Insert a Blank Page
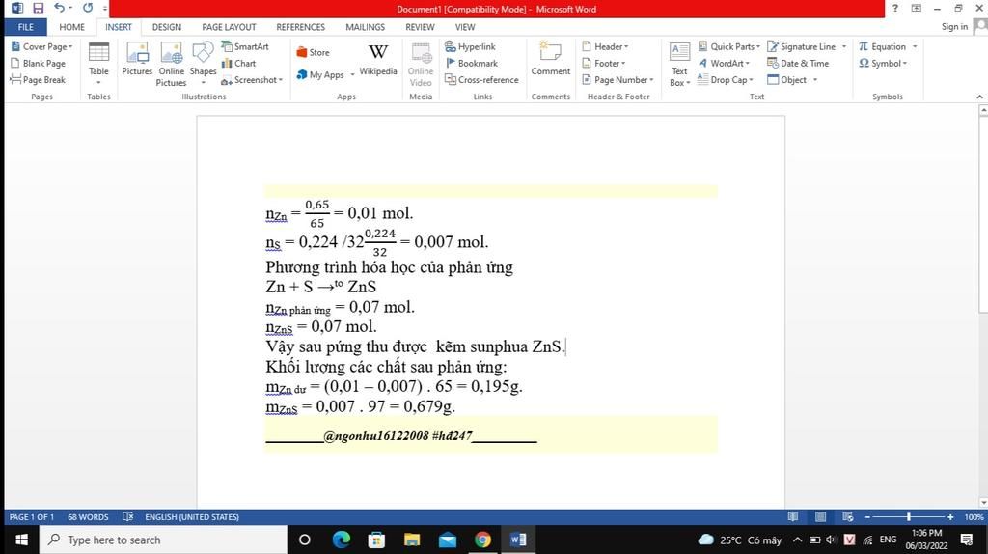The image size is (988, 554). [x=38, y=63]
